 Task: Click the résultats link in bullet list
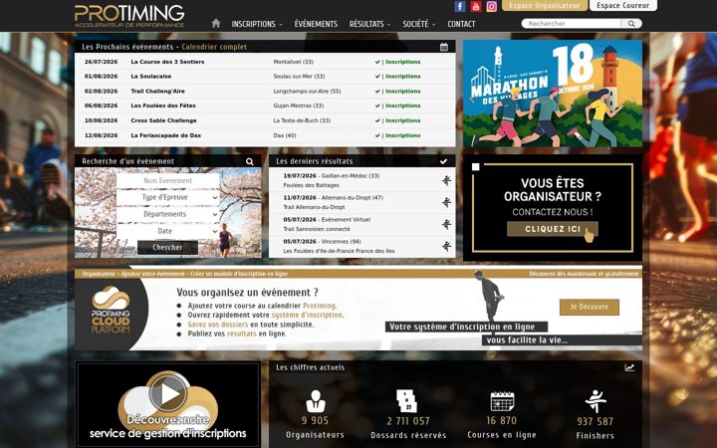pyautogui.click(x=241, y=334)
